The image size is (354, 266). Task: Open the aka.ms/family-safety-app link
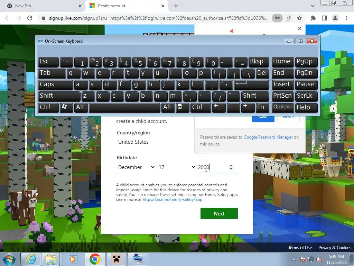click(x=173, y=199)
